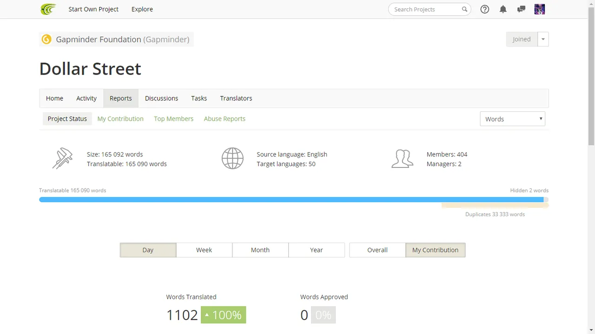The image size is (595, 334).
Task: Open the user profile avatar
Action: pyautogui.click(x=539, y=9)
